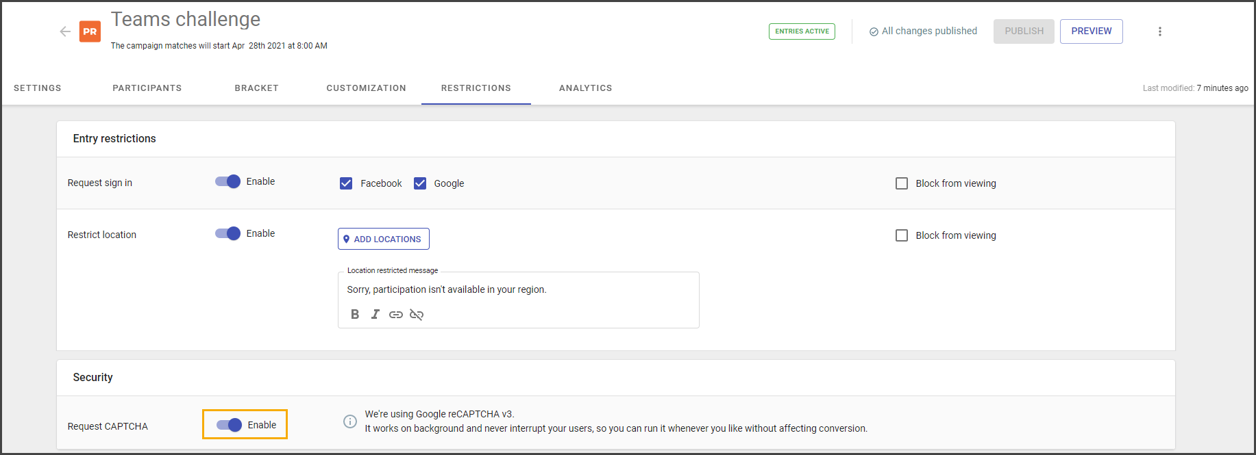Screen dimensions: 1256x455
Task: Click the Restrict location row label
Action: (x=102, y=235)
